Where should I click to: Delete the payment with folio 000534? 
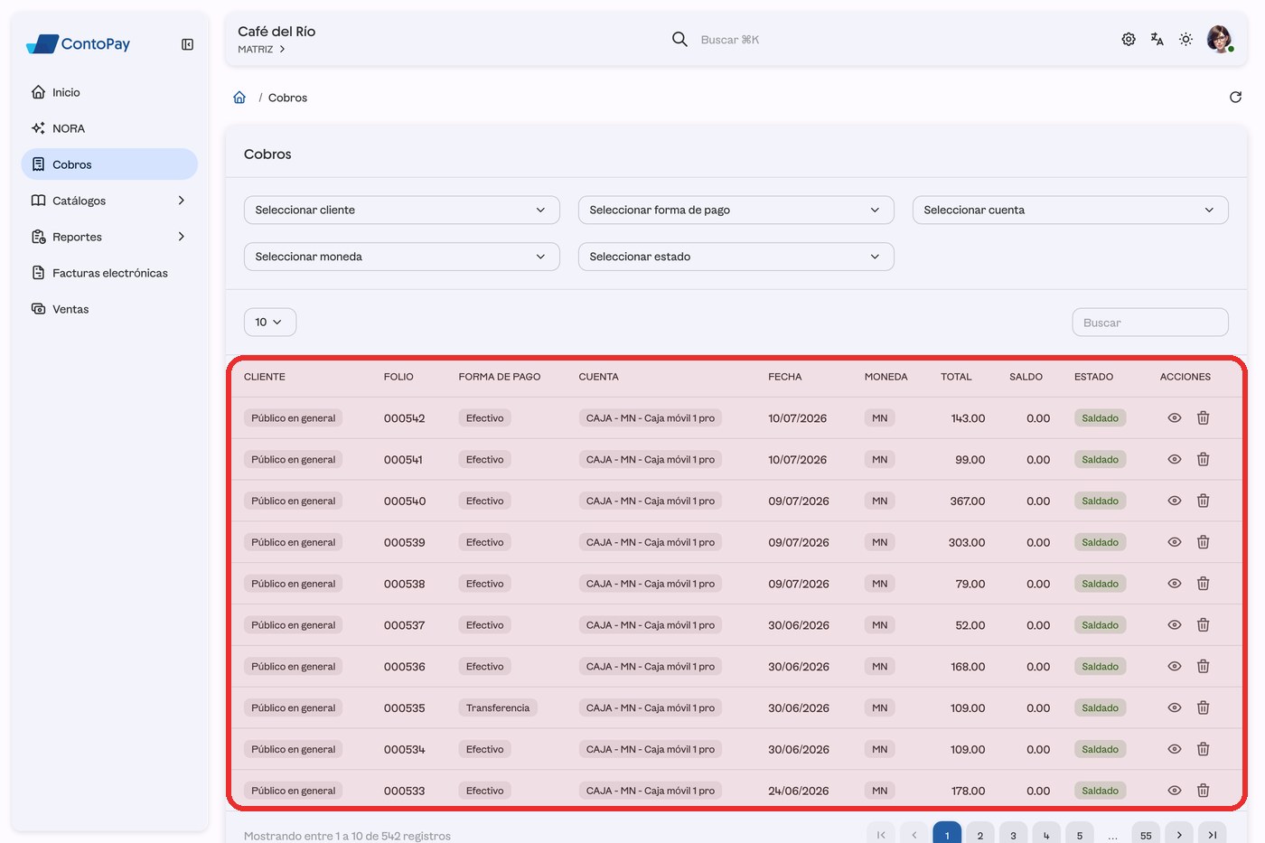point(1204,749)
